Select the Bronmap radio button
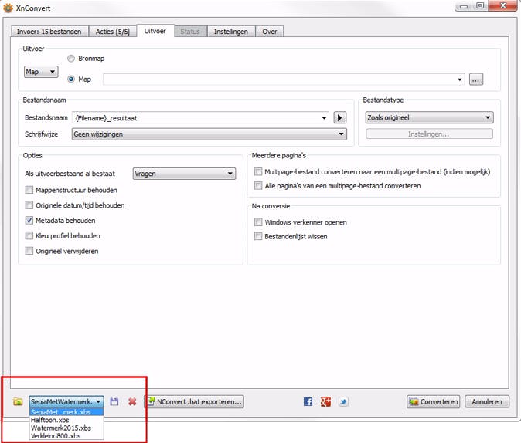 (71, 59)
